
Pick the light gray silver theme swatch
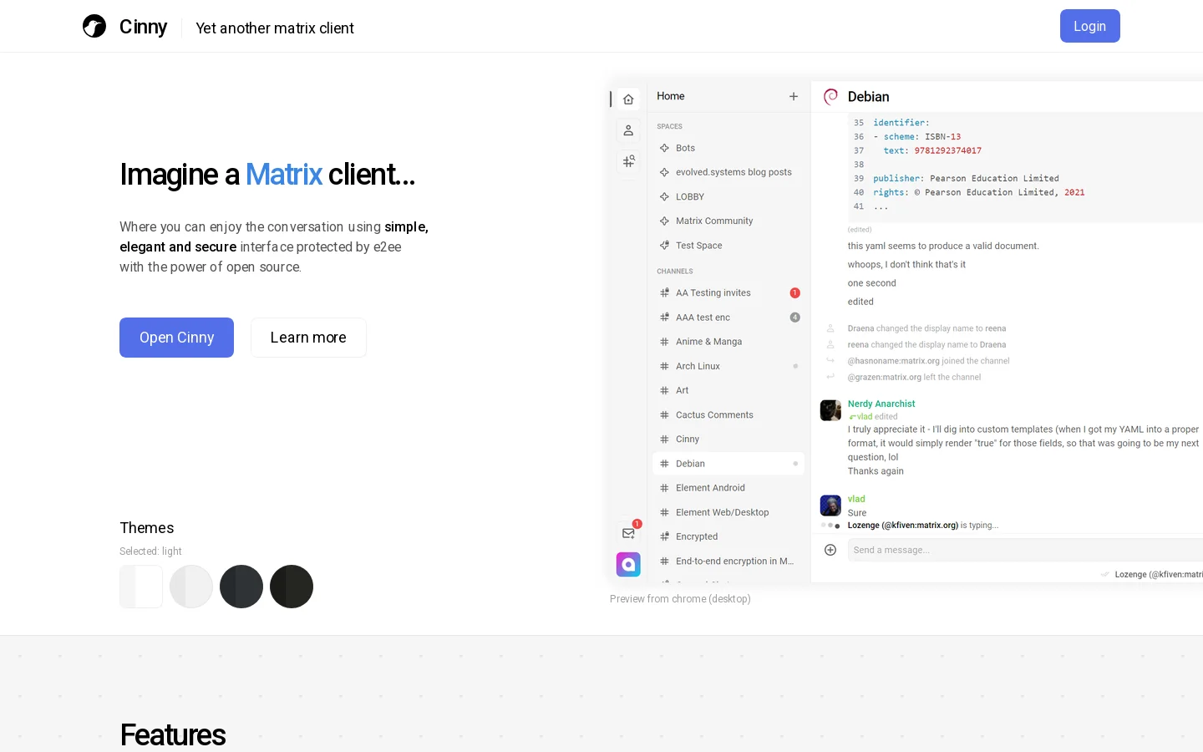191,587
